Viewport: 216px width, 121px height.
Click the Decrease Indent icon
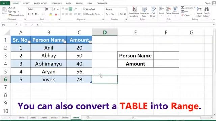pos(76,14)
